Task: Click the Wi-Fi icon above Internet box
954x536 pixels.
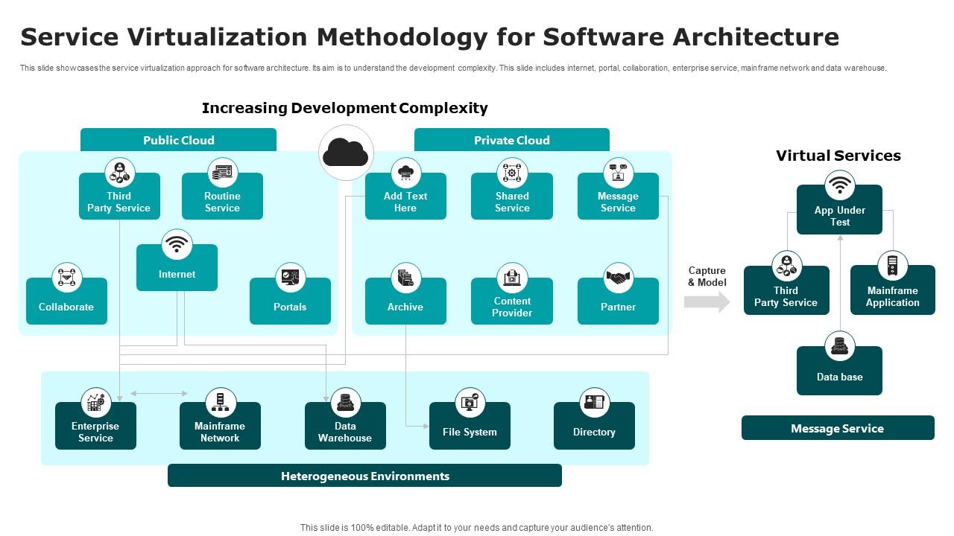Action: pyautogui.click(x=177, y=244)
